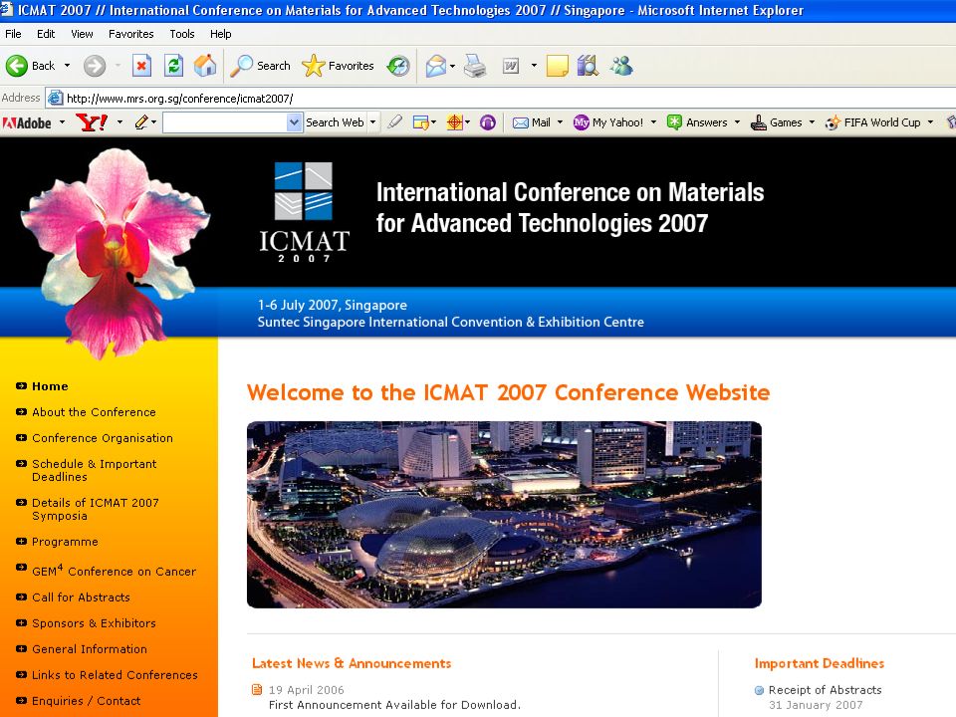Open the Research book icon
This screenshot has height=717, width=956.
[x=588, y=66]
